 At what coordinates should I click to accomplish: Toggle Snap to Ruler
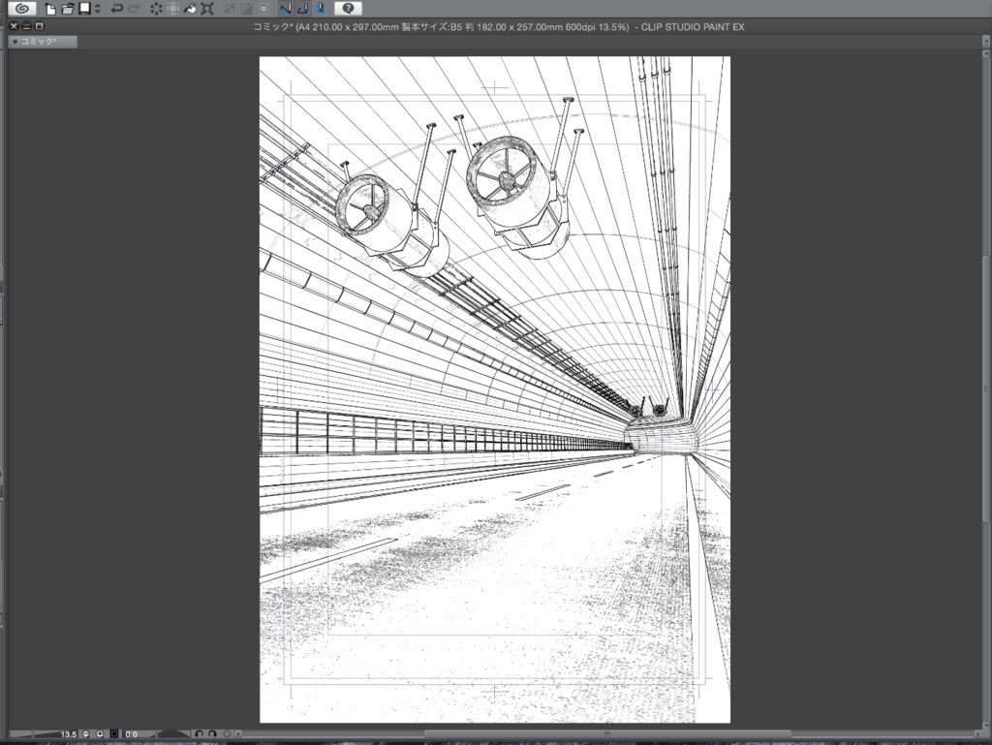click(286, 9)
